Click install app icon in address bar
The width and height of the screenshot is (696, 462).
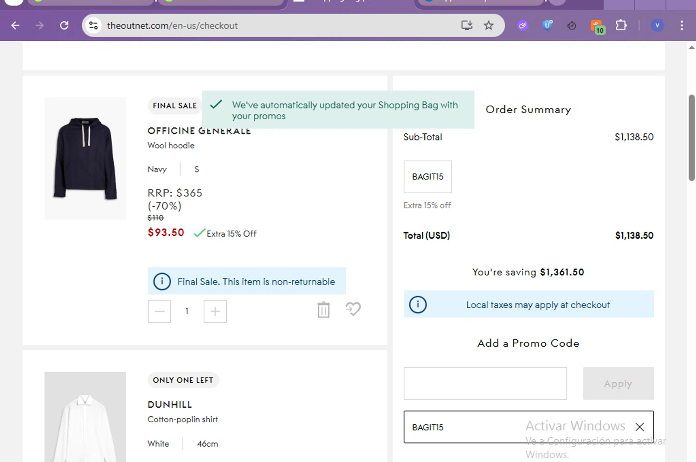pos(466,25)
